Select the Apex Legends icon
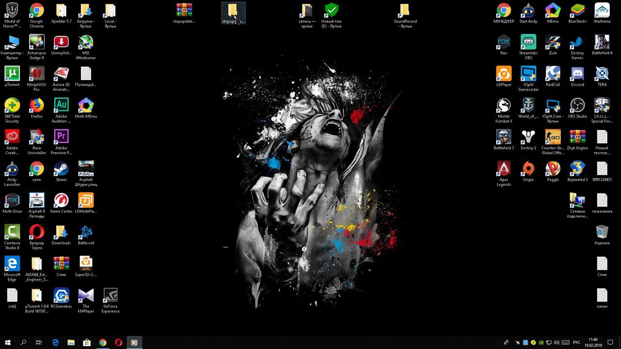The image size is (621, 349). [504, 174]
